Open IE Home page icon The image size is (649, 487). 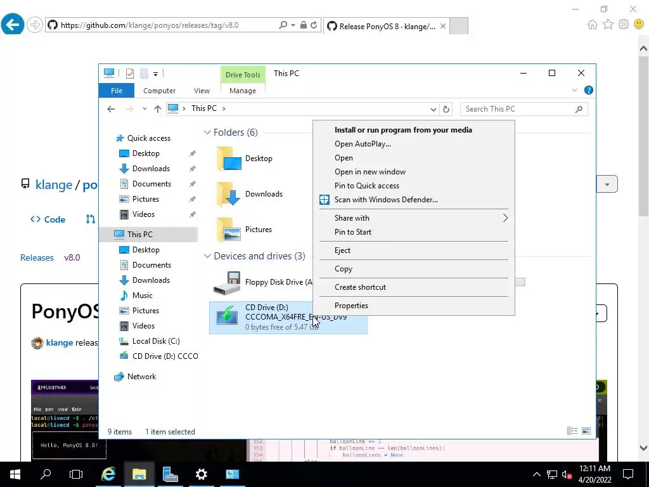[x=593, y=25]
